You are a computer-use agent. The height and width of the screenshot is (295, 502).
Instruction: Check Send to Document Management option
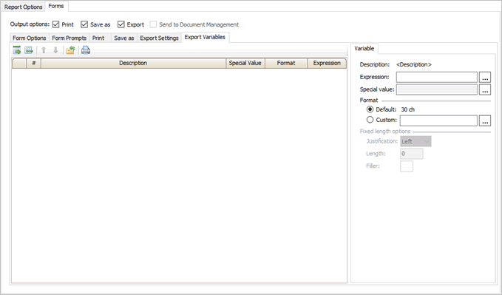(x=153, y=24)
